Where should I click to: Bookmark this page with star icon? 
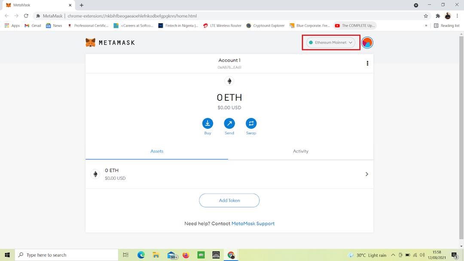tap(426, 16)
